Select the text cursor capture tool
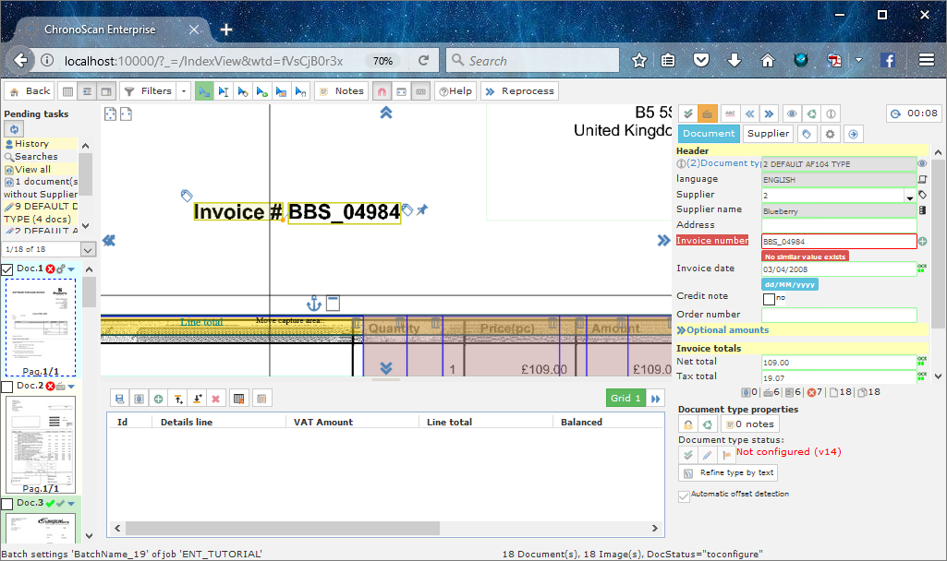 pos(224,91)
